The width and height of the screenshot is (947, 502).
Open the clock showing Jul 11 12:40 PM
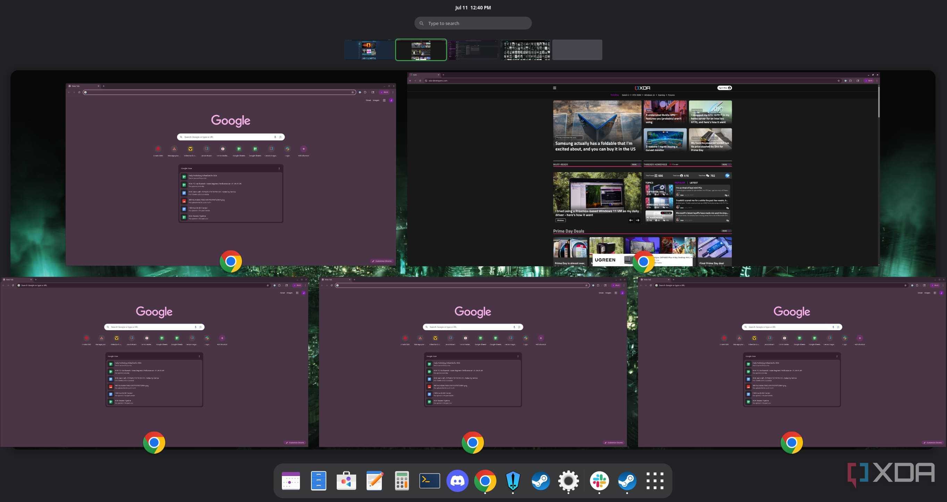coord(473,8)
